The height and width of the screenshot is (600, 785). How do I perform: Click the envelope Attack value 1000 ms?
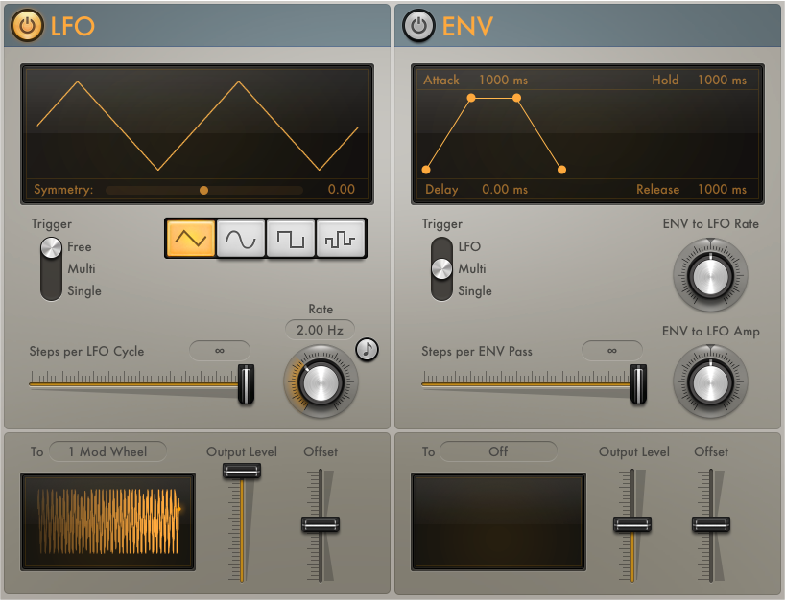[x=503, y=80]
